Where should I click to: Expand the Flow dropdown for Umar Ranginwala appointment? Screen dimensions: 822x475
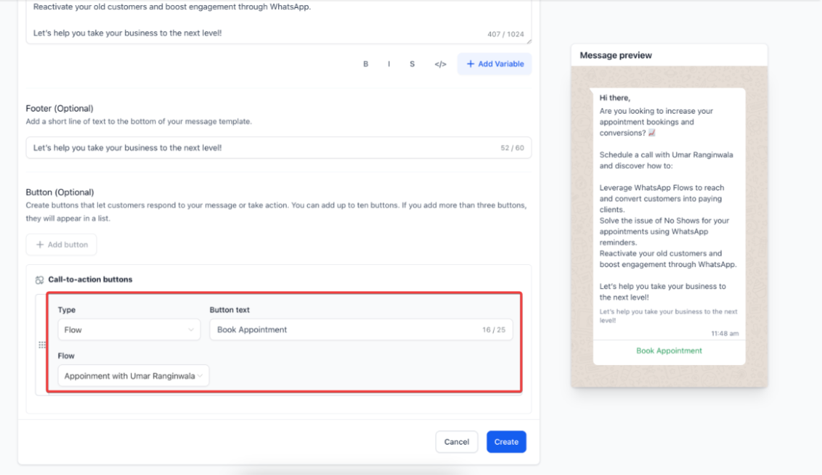tap(133, 376)
